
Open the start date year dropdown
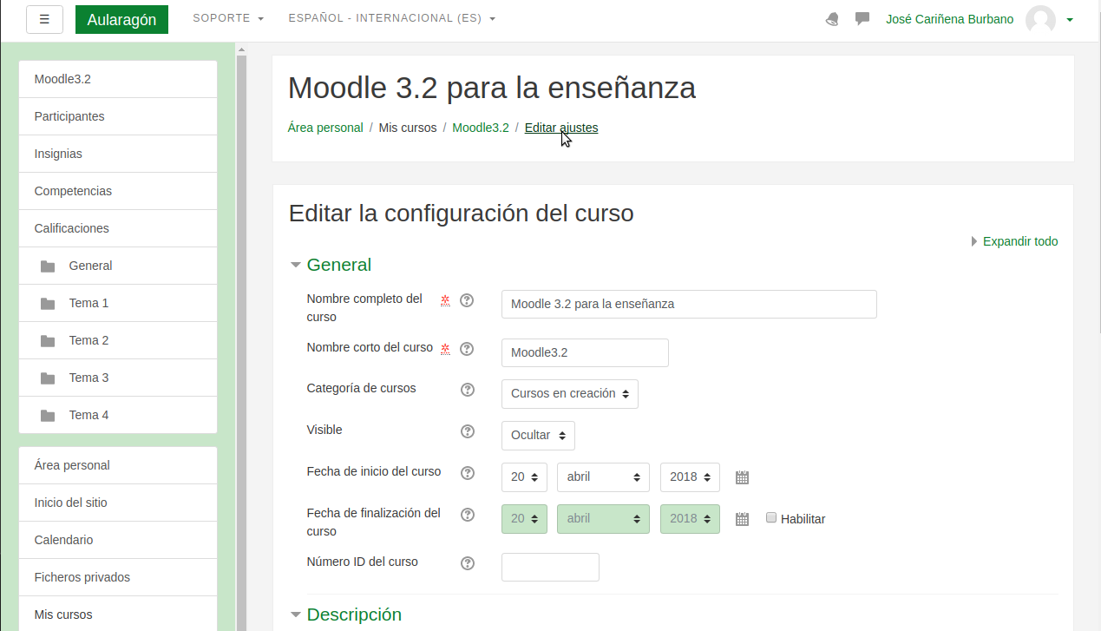click(x=690, y=477)
